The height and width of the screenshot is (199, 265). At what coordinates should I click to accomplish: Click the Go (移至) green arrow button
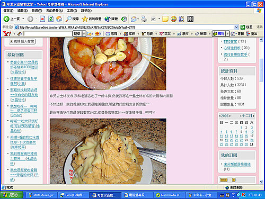246,27
